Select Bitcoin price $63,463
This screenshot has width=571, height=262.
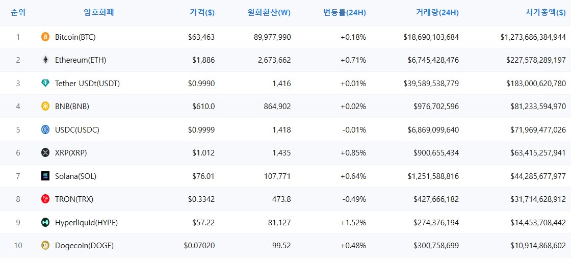pos(201,37)
